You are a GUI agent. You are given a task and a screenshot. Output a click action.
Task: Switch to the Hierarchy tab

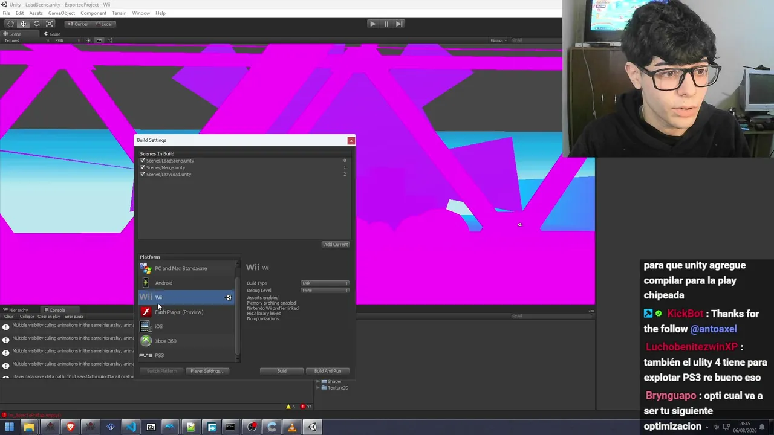tap(16, 310)
